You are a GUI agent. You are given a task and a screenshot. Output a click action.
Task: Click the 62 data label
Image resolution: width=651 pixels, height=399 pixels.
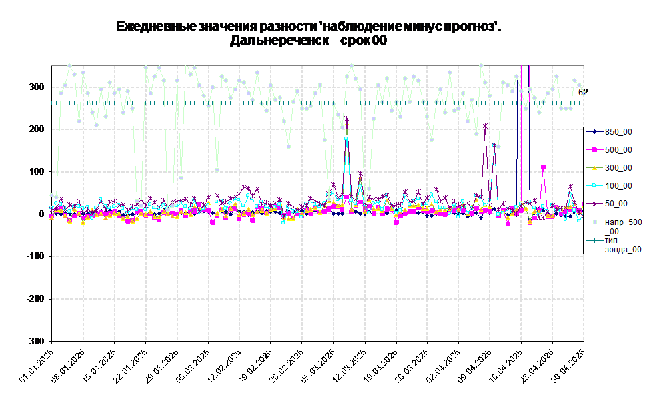click(x=583, y=92)
